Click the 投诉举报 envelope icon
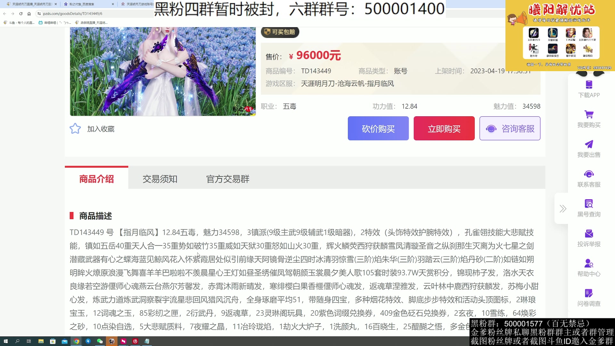 click(x=589, y=233)
